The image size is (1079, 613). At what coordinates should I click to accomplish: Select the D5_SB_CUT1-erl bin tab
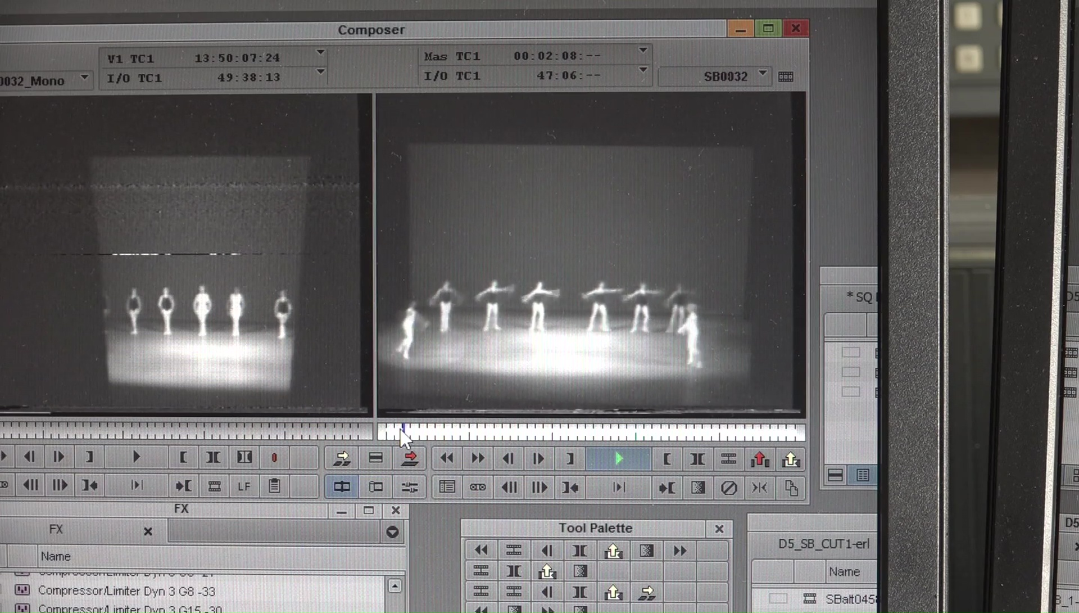(x=823, y=544)
